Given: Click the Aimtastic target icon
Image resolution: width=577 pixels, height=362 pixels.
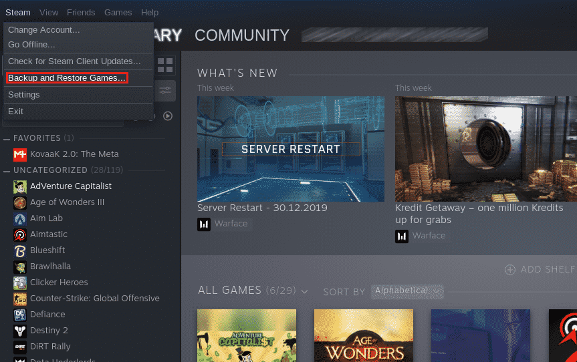Looking at the screenshot, I should (20, 235).
